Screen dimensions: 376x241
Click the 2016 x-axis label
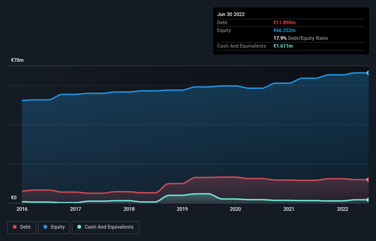(x=22, y=209)
